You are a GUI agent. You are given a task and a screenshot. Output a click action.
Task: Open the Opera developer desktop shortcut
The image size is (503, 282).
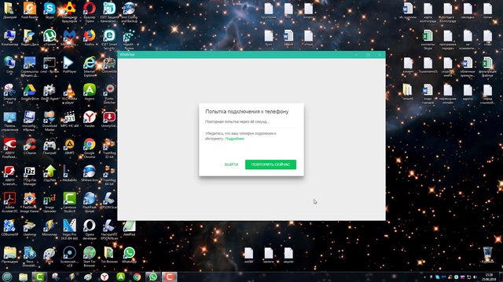pos(89,230)
